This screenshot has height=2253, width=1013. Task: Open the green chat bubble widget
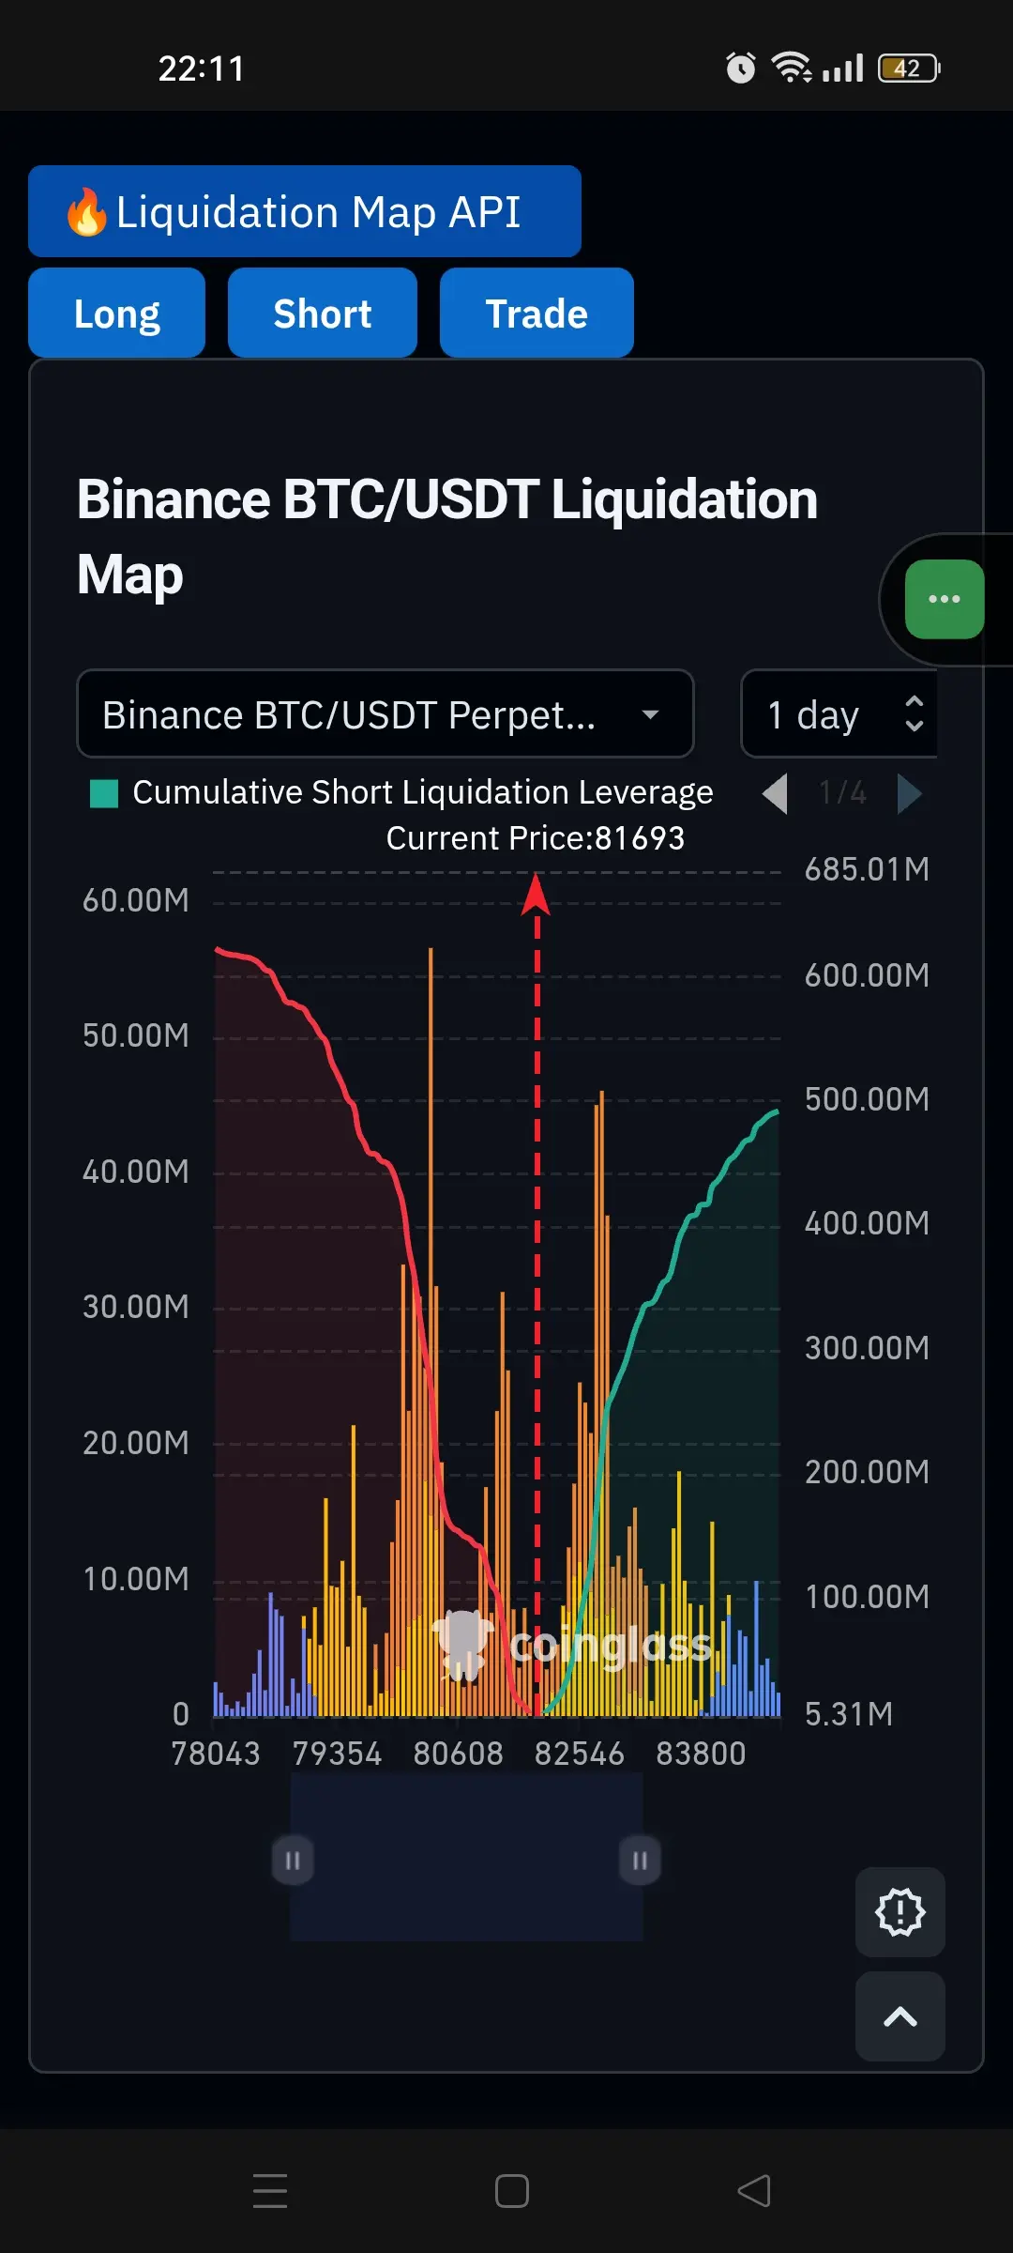944,599
